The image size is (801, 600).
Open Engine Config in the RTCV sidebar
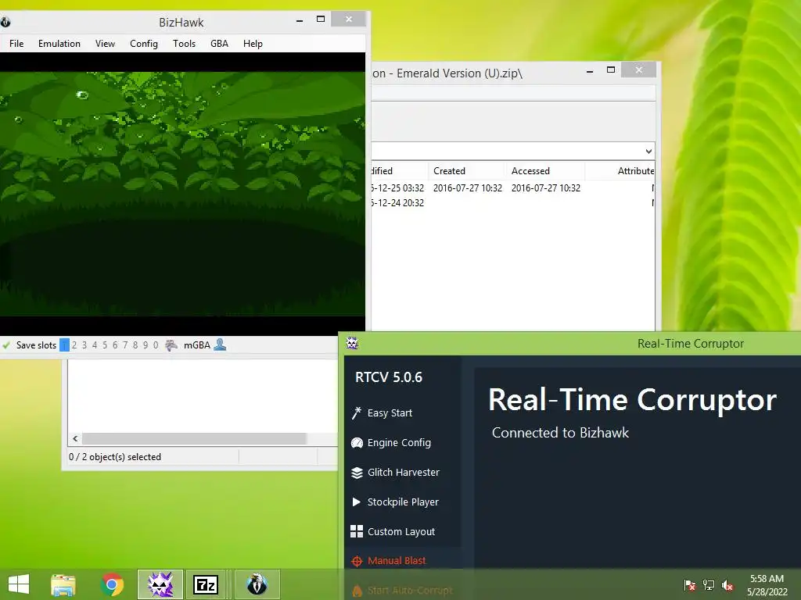click(x=391, y=442)
